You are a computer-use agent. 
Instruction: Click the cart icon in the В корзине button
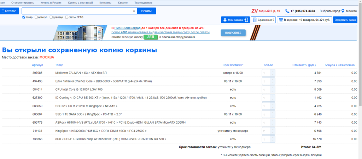pos(281,20)
